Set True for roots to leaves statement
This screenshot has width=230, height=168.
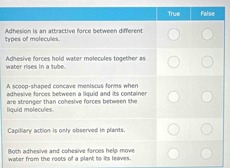coord(173,154)
